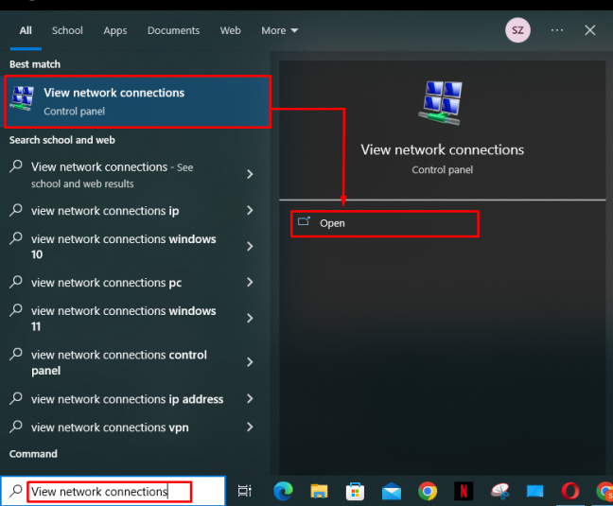Click search icon beside 'view network connections pc'
Viewport: 613px width, 506px height.
[16, 282]
